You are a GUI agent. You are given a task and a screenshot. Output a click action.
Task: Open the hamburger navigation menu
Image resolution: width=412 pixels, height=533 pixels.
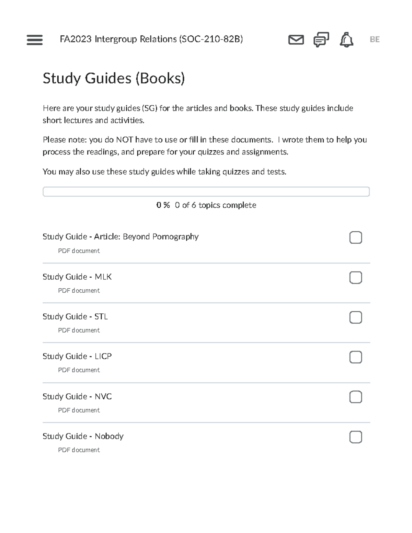coord(34,40)
